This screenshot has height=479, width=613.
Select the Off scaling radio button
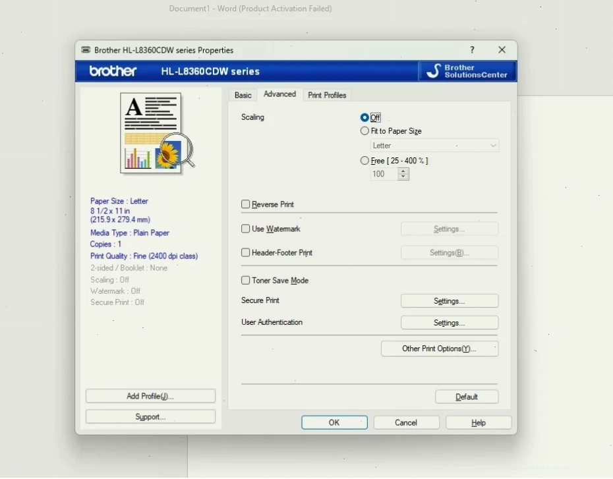pos(365,117)
